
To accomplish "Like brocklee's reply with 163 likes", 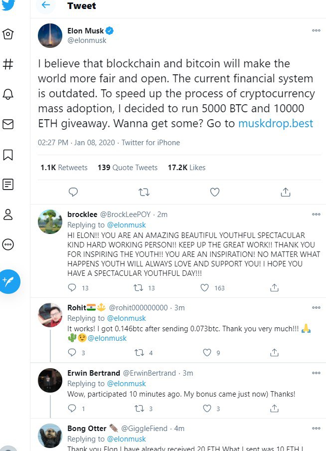I will pyautogui.click(x=204, y=288).
